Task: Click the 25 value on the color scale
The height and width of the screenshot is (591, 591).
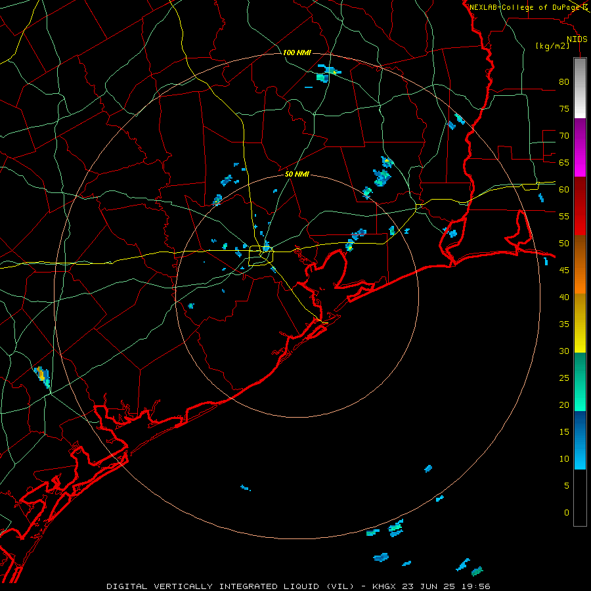Action: [x=564, y=378]
